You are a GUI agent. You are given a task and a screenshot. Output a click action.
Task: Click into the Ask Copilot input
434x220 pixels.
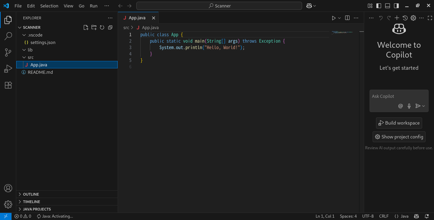pyautogui.click(x=398, y=96)
